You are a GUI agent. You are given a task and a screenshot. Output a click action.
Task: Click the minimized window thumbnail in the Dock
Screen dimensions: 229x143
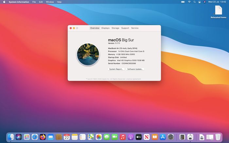(x=210, y=137)
